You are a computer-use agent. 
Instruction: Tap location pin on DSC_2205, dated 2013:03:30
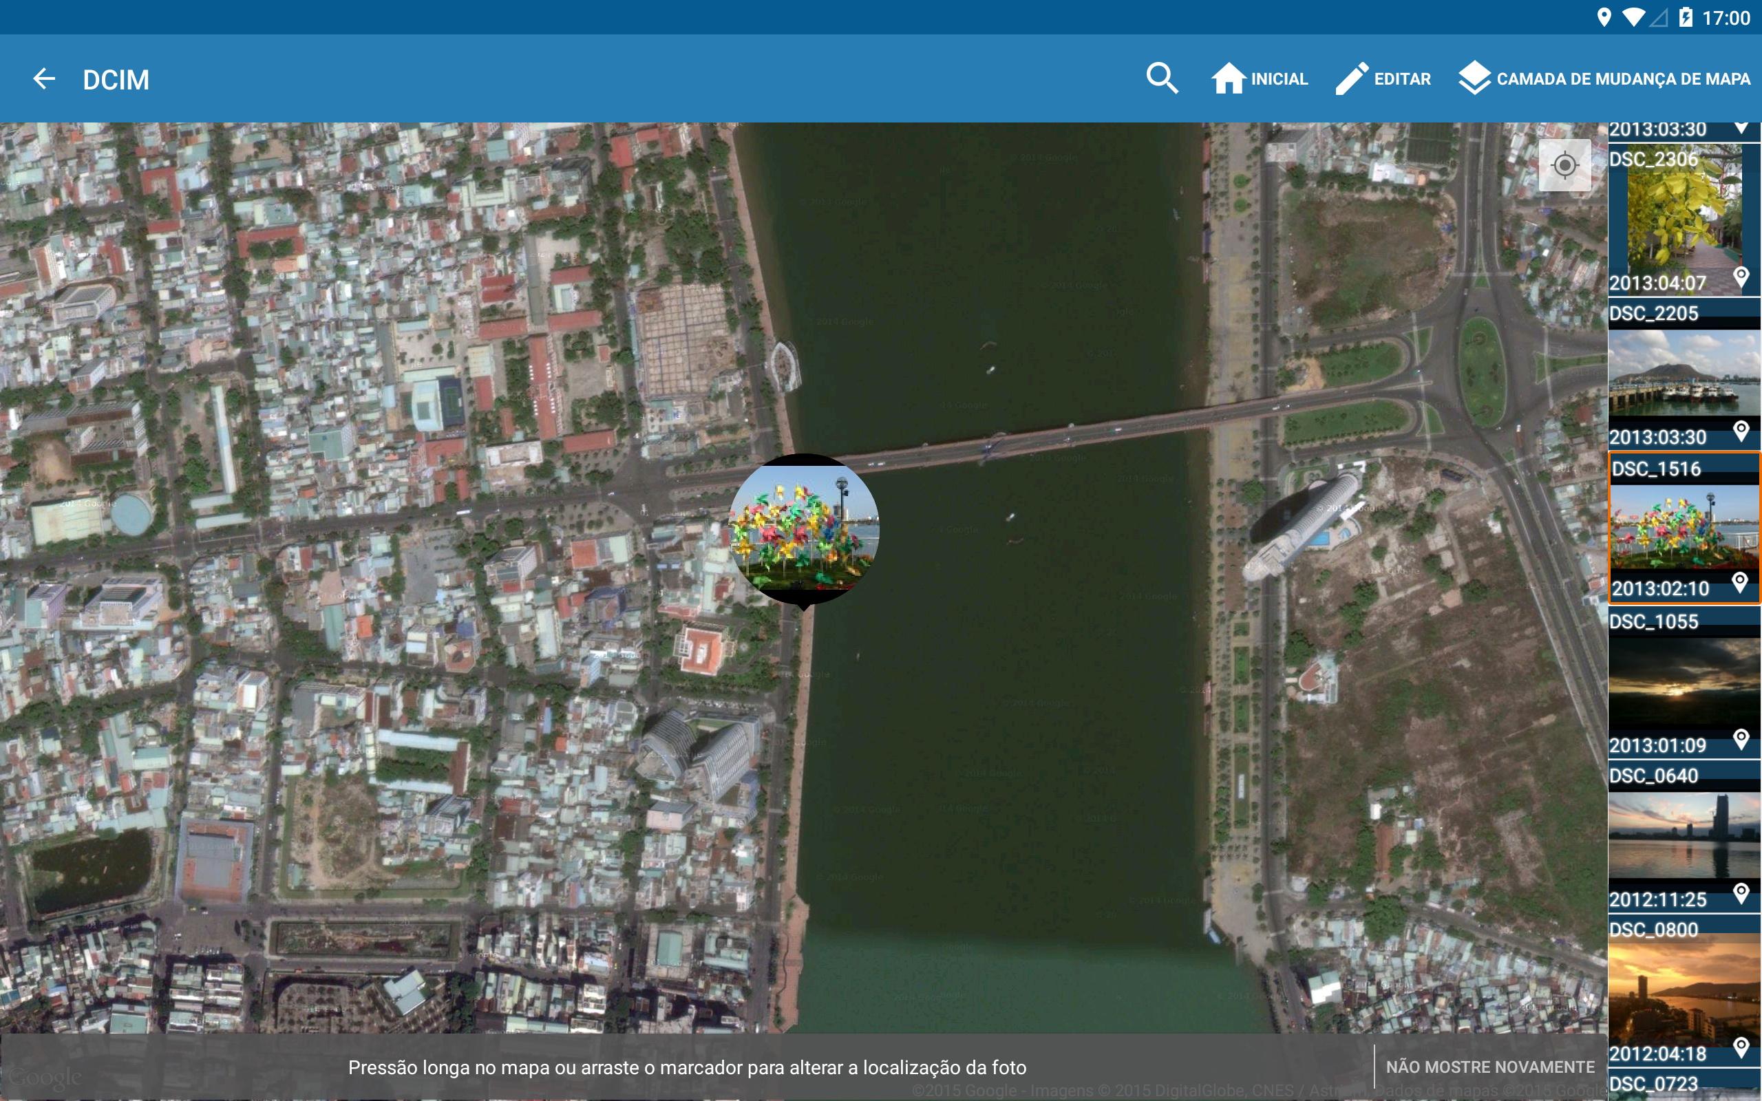click(x=1741, y=431)
